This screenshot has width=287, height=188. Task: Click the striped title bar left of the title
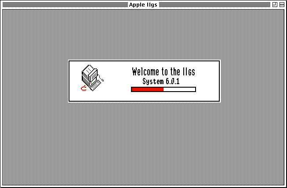point(65,4)
